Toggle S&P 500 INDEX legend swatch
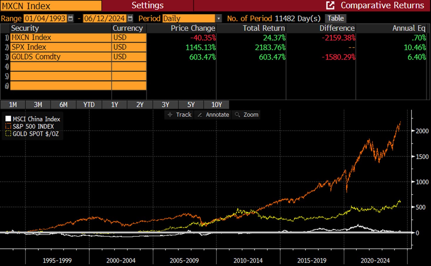 coord(8,126)
